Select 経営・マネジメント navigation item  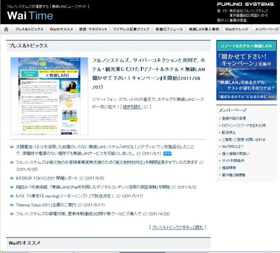point(93,29)
